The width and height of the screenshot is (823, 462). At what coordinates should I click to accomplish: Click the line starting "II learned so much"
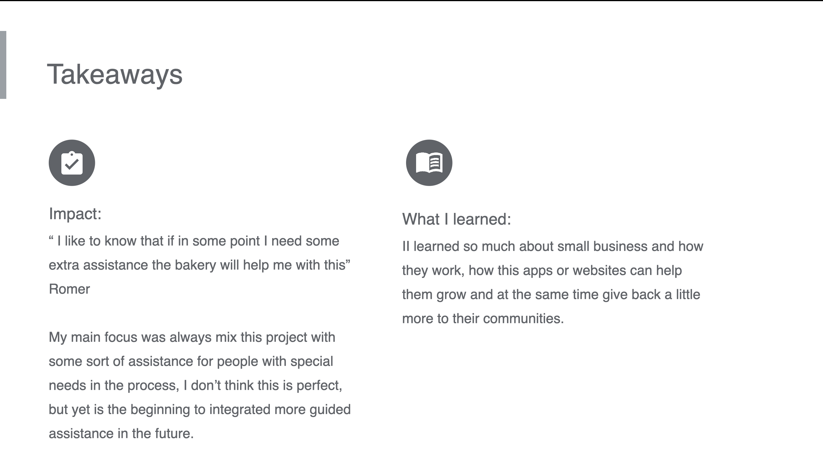click(x=552, y=246)
